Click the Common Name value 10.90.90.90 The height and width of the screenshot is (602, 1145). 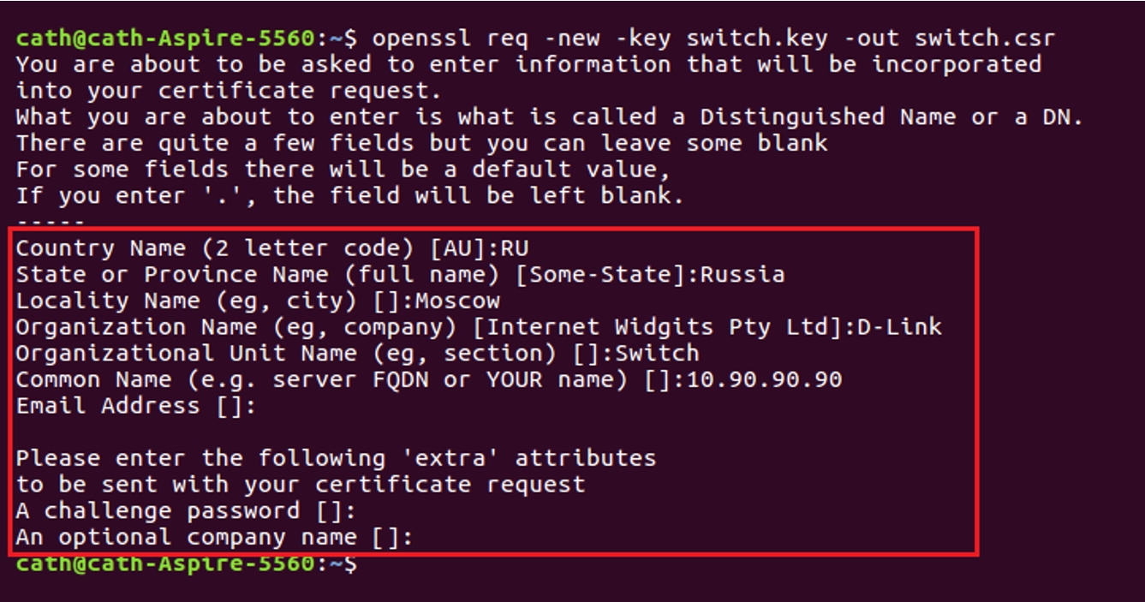click(x=764, y=379)
